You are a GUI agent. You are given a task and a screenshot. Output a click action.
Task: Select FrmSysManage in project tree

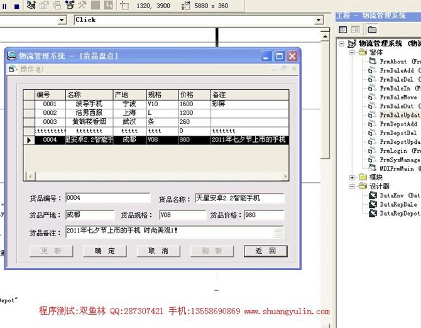click(x=400, y=160)
